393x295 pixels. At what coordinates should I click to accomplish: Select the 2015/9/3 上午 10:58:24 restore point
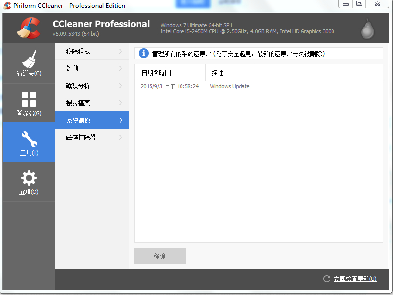(170, 86)
